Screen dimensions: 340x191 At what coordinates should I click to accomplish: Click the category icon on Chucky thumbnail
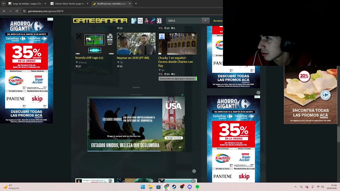coord(194,36)
